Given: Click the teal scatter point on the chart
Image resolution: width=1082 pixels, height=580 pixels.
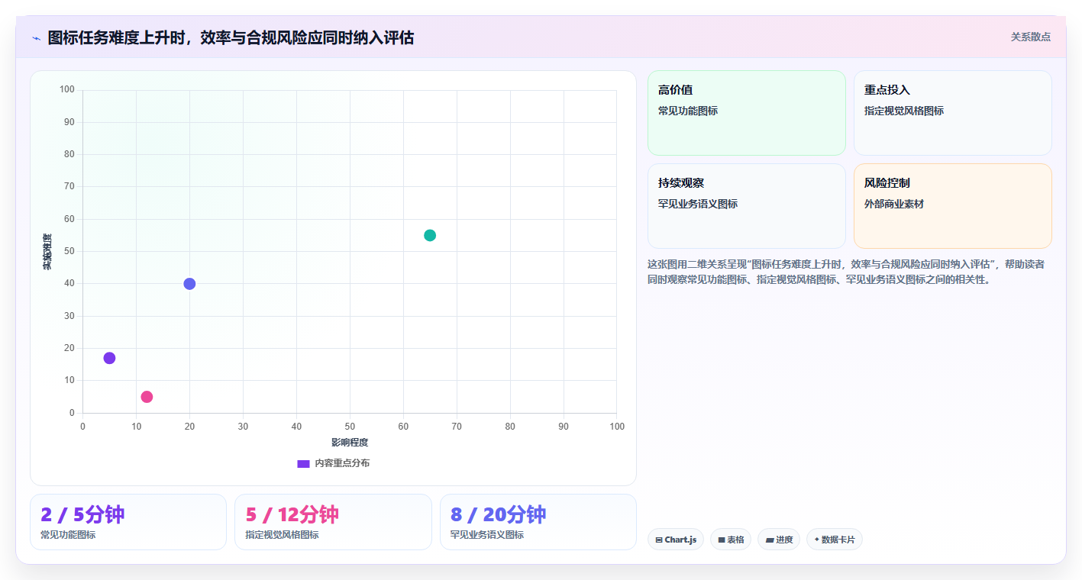Looking at the screenshot, I should [x=430, y=235].
